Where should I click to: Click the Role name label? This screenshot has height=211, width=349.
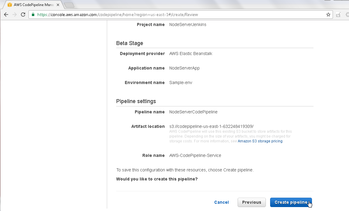[153, 155]
